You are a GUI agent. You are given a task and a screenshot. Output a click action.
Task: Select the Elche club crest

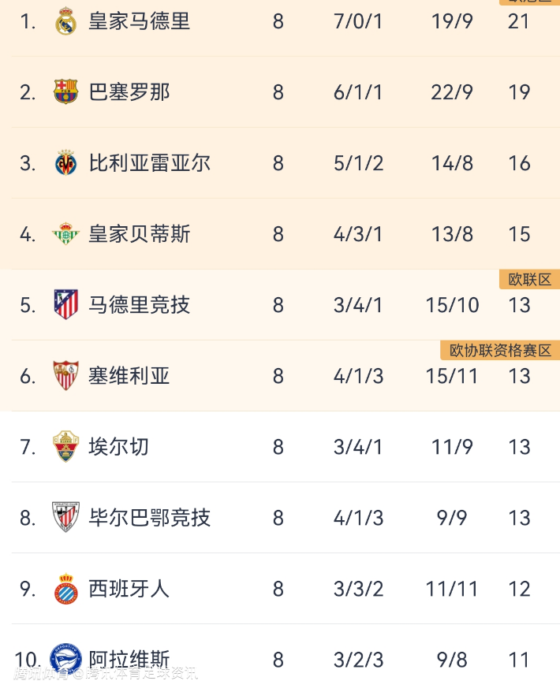(x=65, y=447)
